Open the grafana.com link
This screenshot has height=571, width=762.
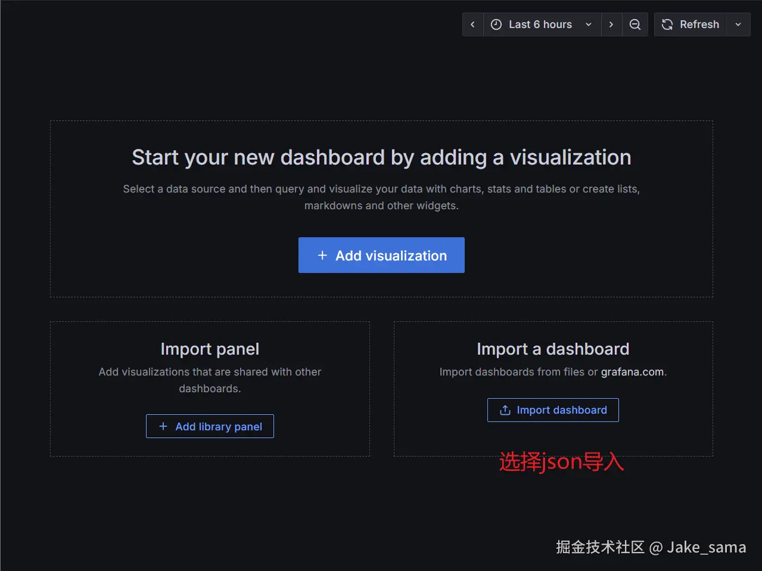(x=633, y=371)
